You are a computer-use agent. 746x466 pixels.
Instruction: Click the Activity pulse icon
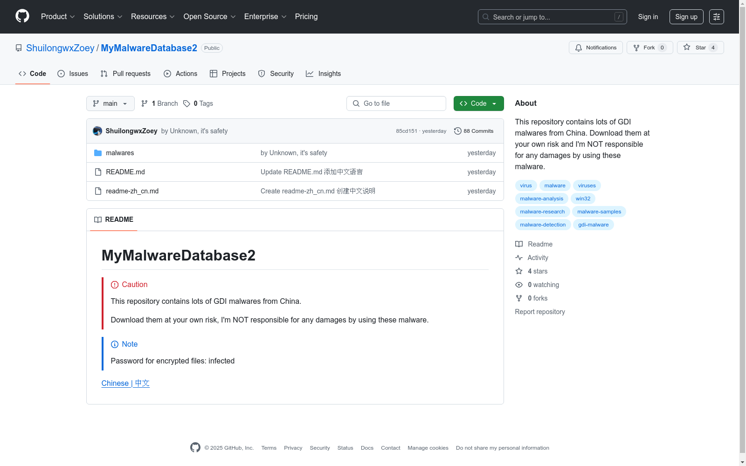tap(519, 258)
